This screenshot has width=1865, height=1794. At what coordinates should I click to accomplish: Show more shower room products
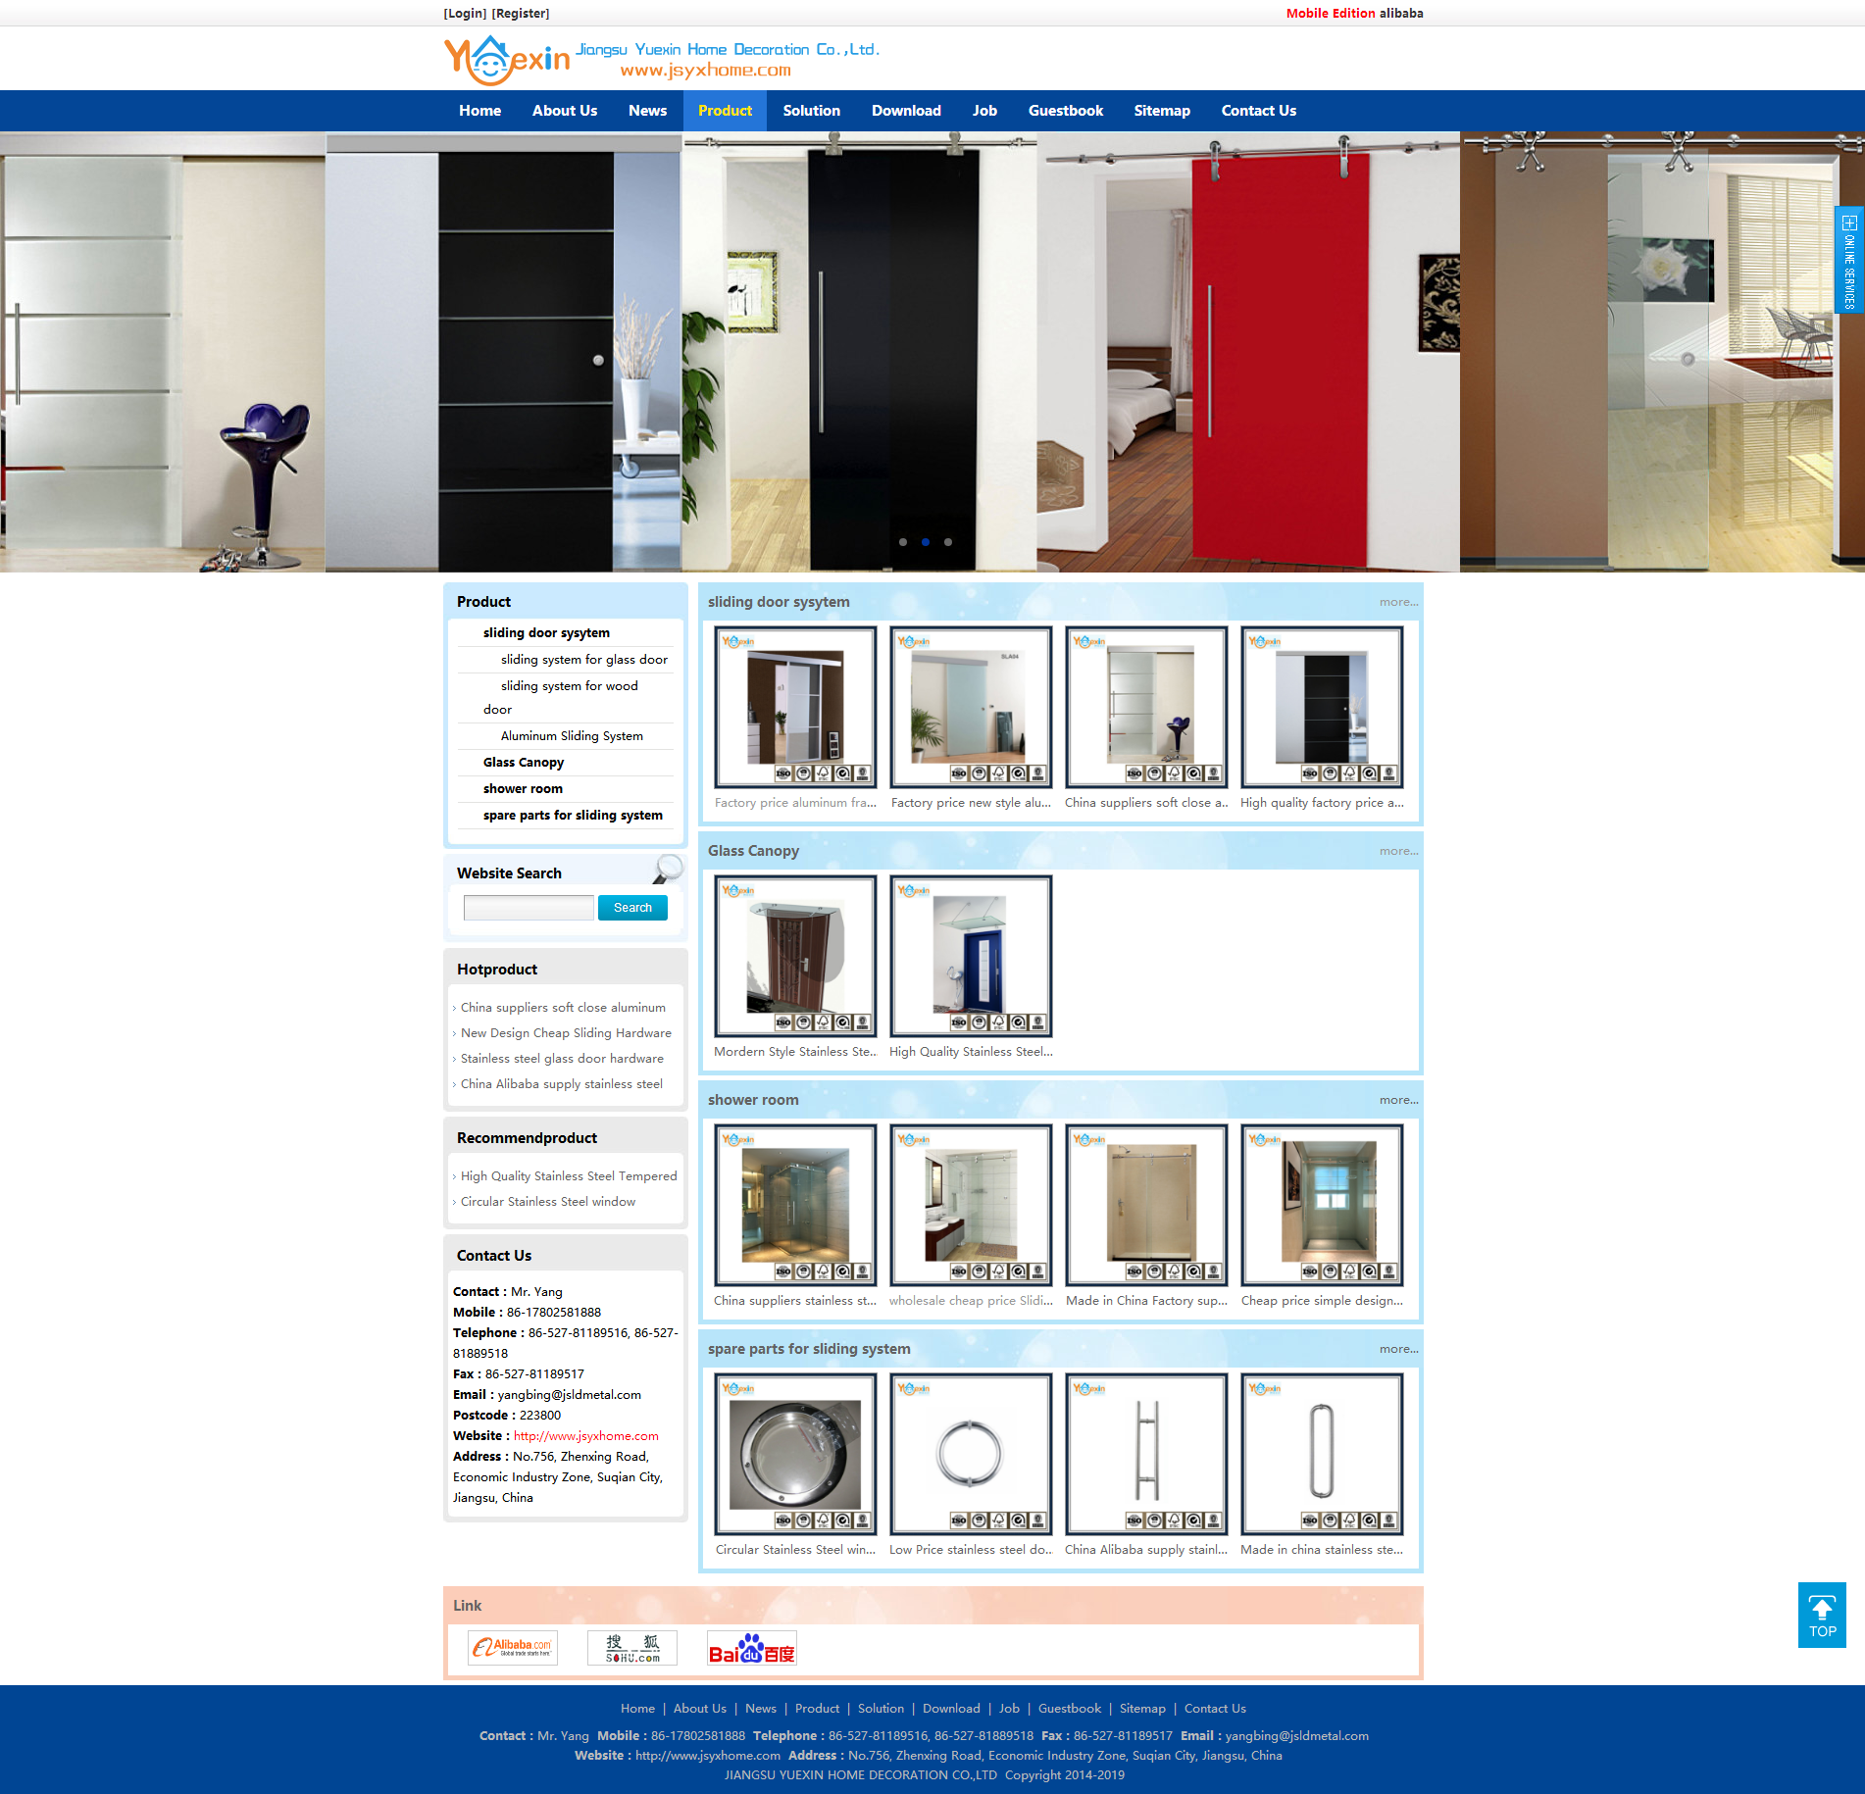(x=1398, y=1100)
